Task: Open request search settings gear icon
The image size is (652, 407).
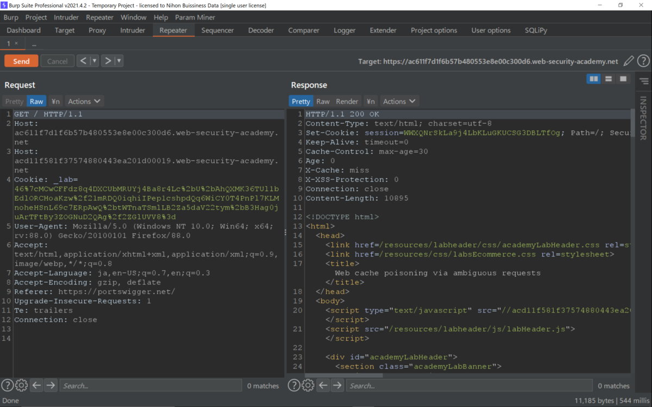Action: [x=21, y=385]
